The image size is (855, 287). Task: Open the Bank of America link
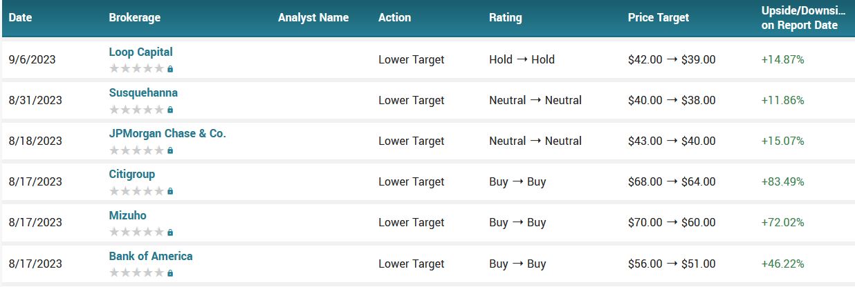[151, 256]
